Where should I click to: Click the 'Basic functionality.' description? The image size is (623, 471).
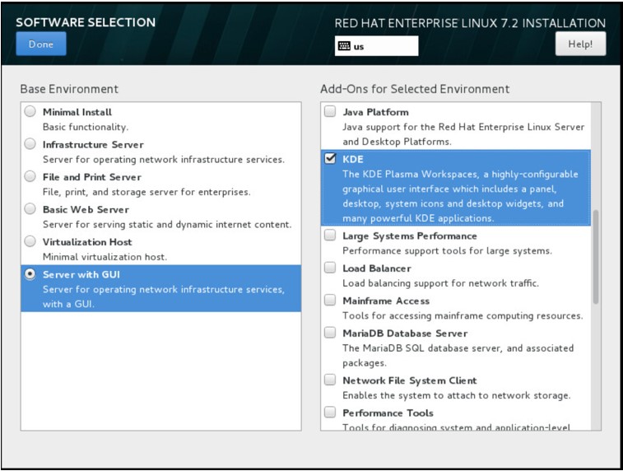coord(86,127)
